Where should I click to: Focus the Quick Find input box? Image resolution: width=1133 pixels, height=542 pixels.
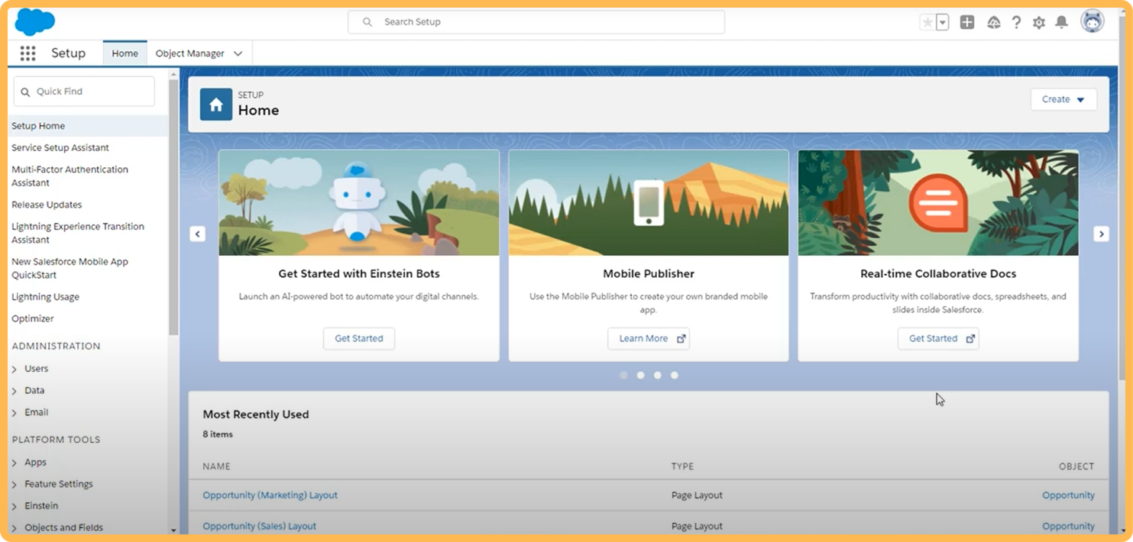84,92
